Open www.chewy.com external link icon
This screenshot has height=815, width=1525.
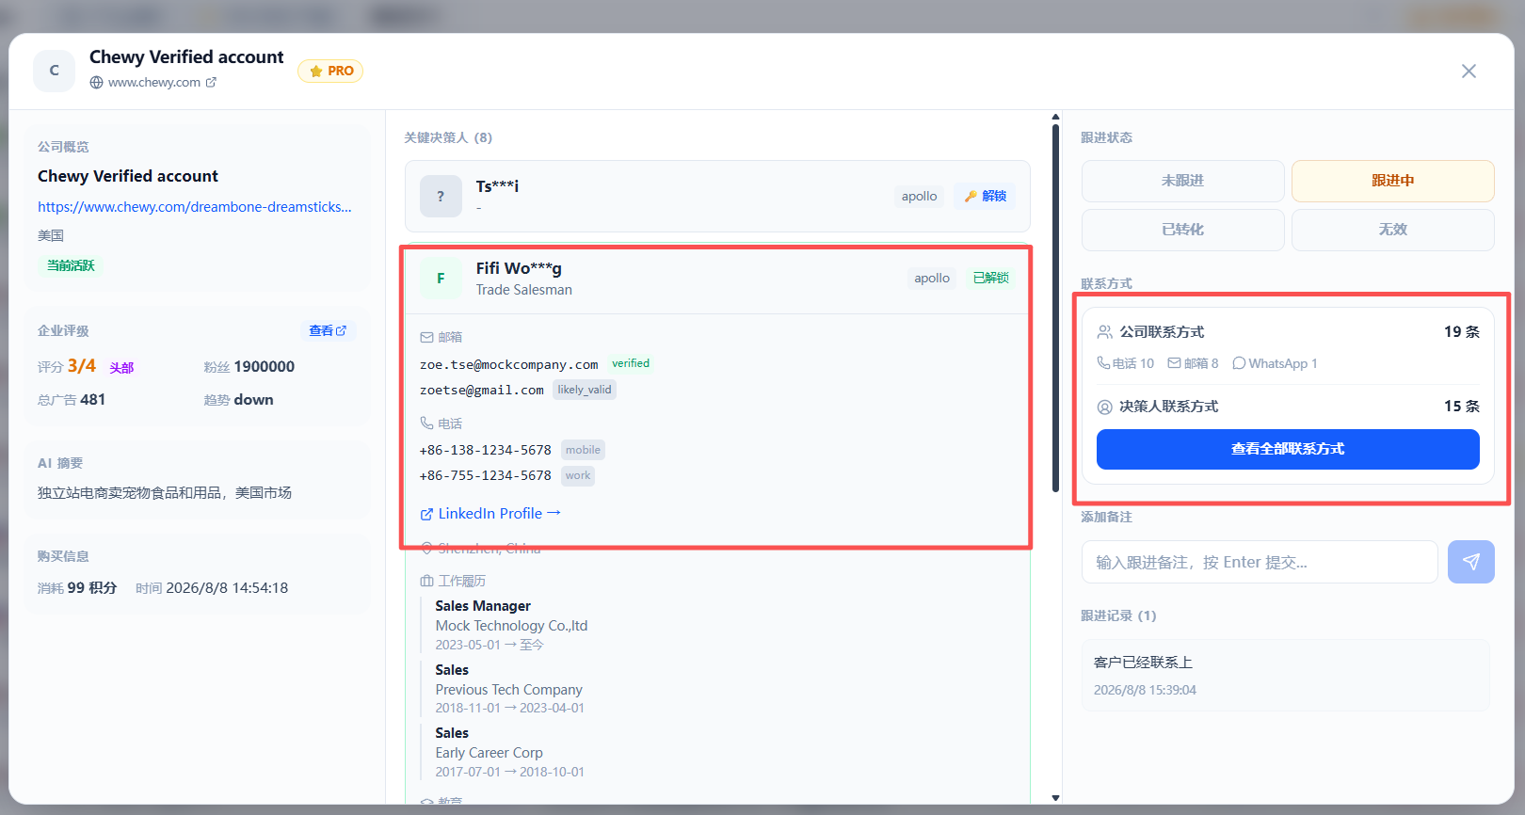(x=211, y=83)
